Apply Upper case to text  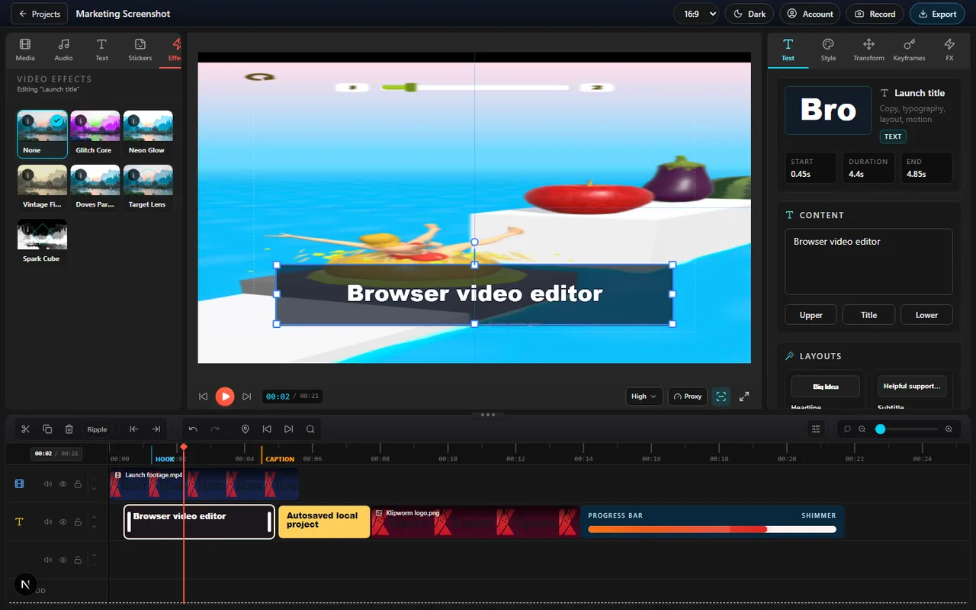pyautogui.click(x=811, y=315)
